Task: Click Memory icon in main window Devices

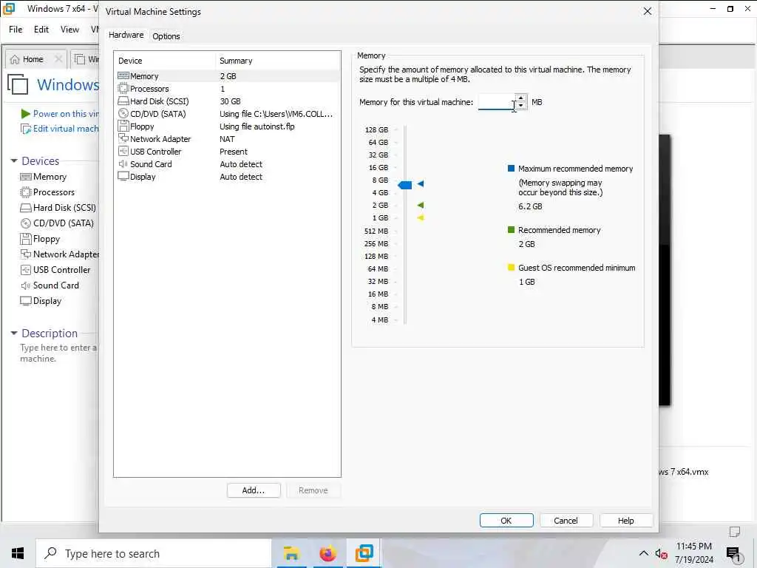Action: (26, 177)
